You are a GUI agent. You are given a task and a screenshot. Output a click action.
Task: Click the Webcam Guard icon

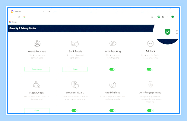tap(75, 84)
